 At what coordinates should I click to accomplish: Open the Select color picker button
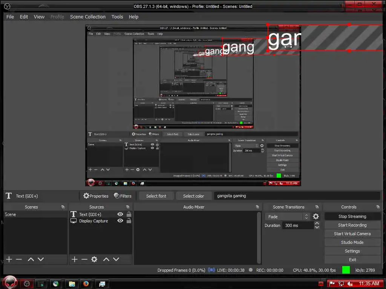click(193, 196)
